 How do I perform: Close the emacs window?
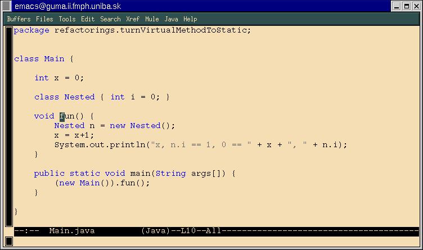pos(416,6)
